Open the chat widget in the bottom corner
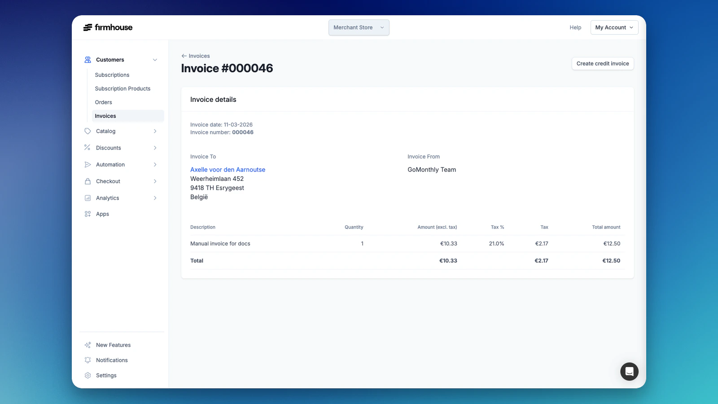 (629, 371)
